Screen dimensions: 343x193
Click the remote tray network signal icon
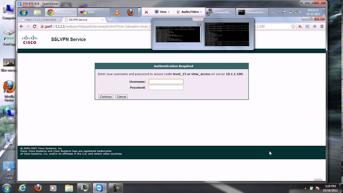click(295, 12)
